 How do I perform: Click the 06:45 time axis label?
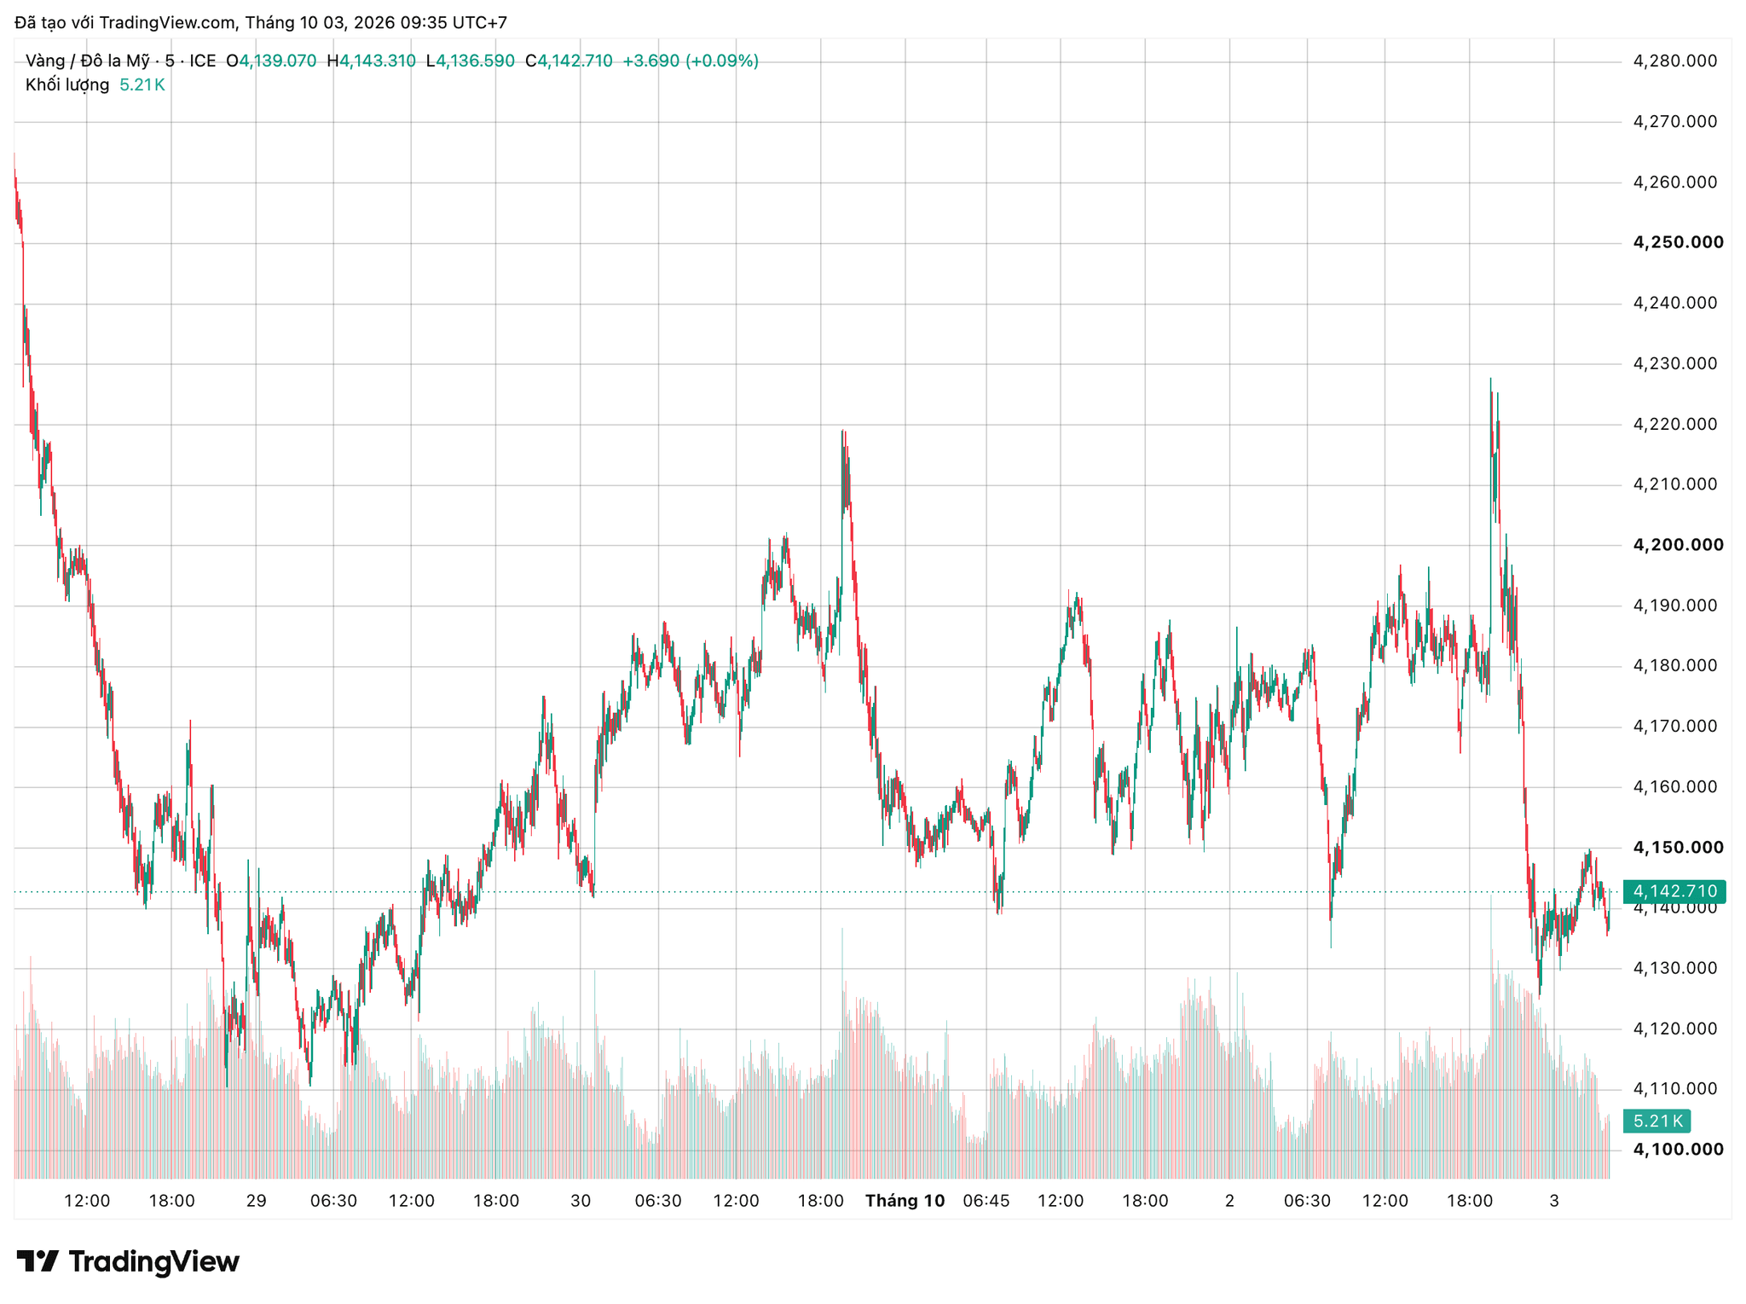pyautogui.click(x=986, y=1202)
